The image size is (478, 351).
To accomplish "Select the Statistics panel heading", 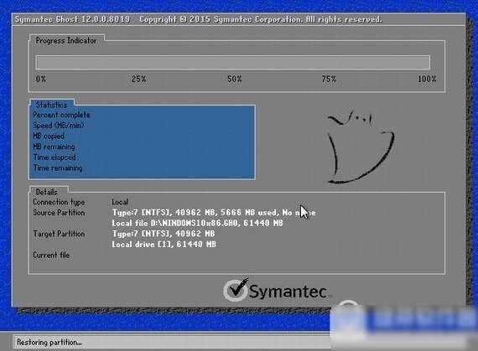I will pyautogui.click(x=51, y=105).
